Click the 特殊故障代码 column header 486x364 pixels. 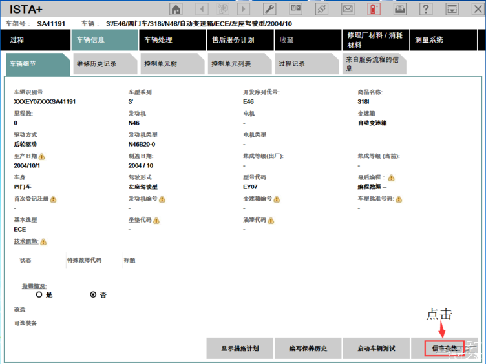point(84,260)
